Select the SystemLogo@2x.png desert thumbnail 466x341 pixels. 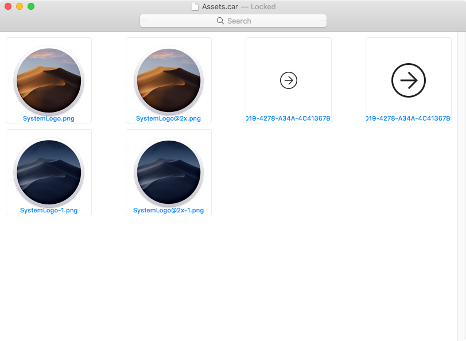(x=169, y=80)
